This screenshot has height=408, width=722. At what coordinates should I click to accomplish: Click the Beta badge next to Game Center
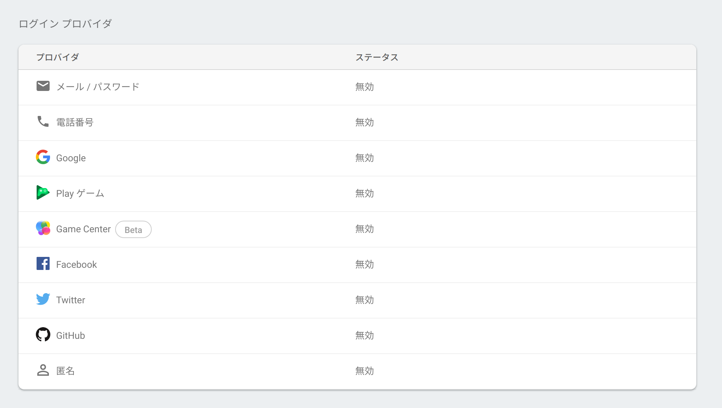tap(133, 229)
